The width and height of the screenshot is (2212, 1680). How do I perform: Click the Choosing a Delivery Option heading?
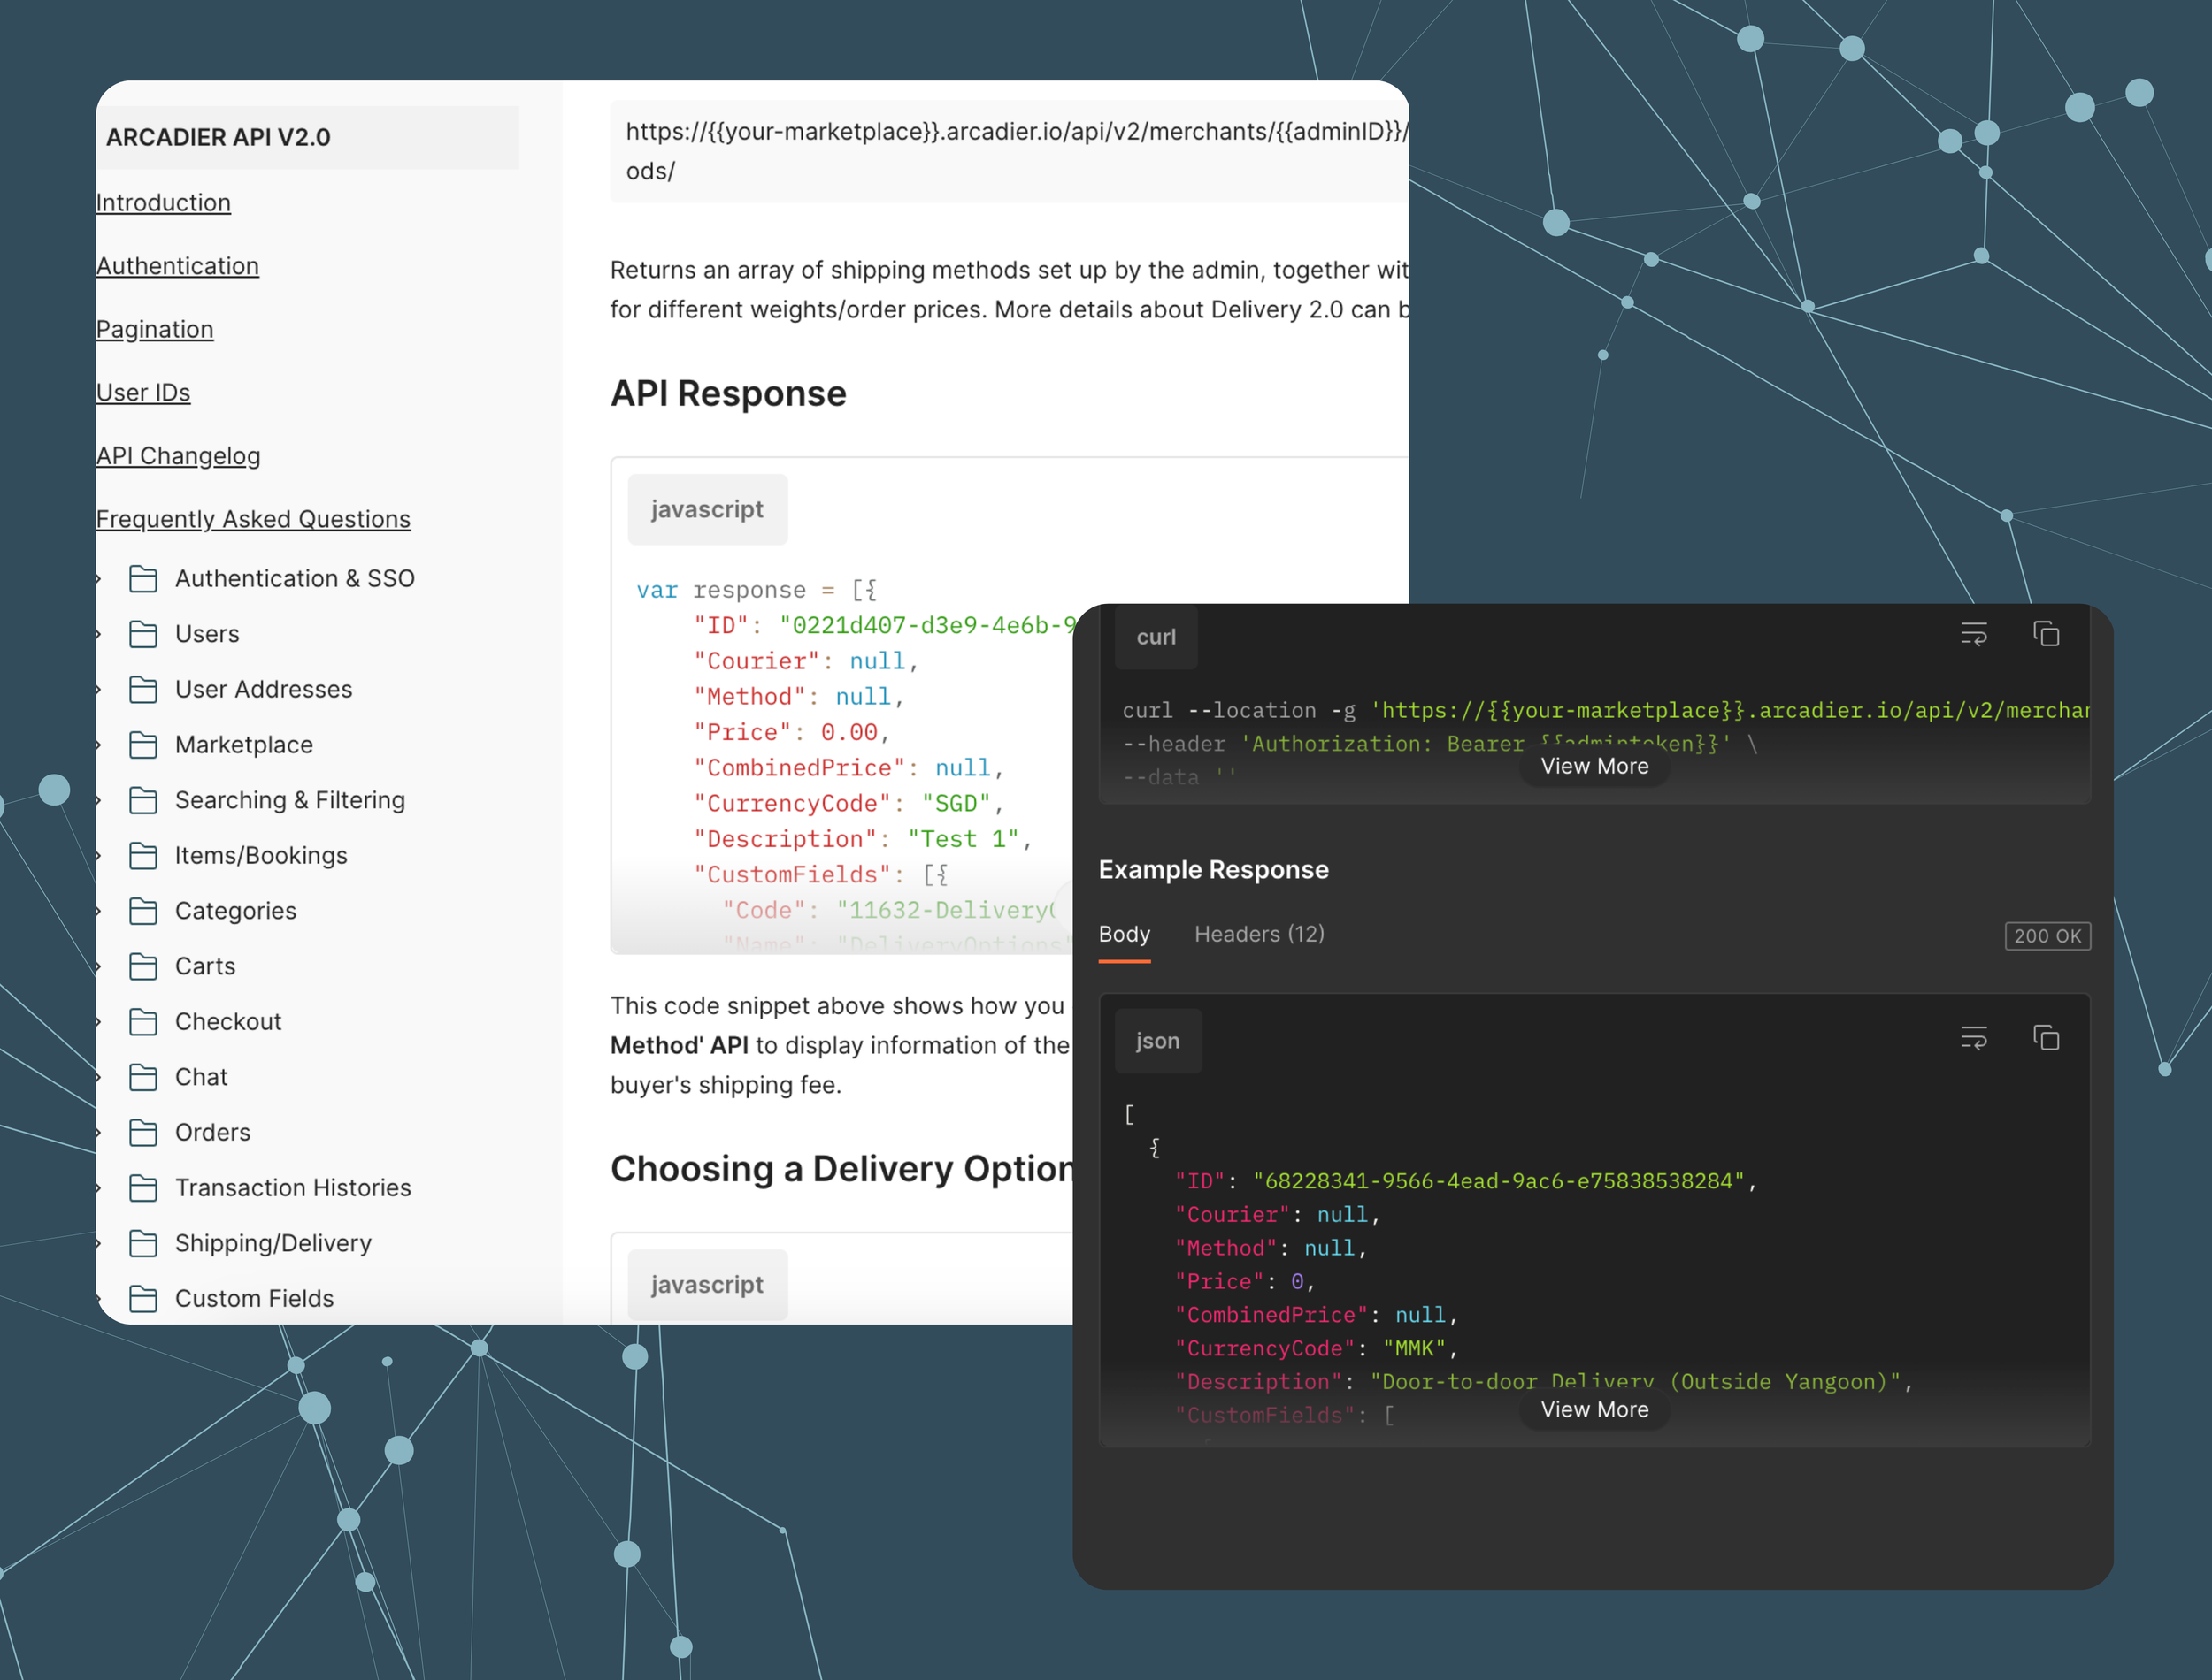[x=841, y=1169]
